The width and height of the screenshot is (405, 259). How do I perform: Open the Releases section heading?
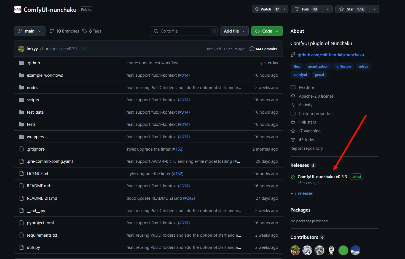[299, 165]
